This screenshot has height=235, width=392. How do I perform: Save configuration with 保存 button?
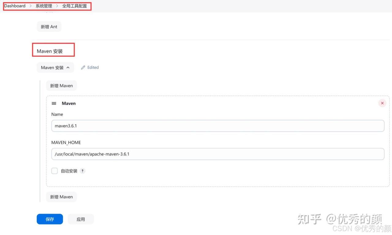(x=50, y=219)
